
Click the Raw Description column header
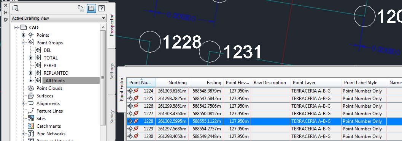(x=270, y=83)
